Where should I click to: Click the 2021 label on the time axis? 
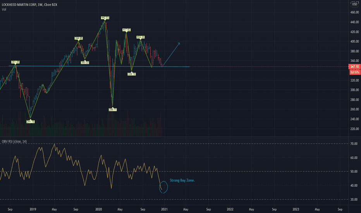pos(164,209)
